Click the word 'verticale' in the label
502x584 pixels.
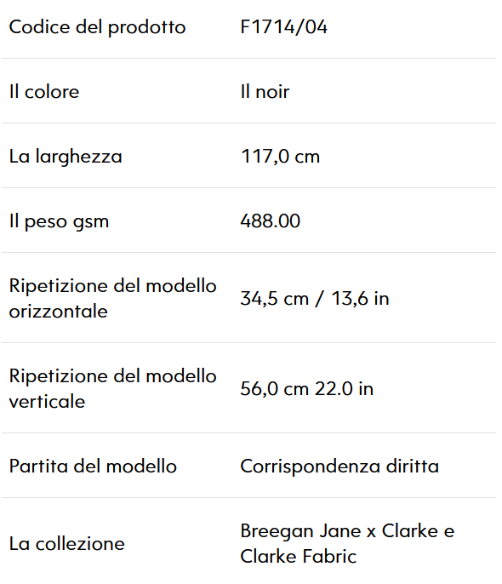coord(47,402)
